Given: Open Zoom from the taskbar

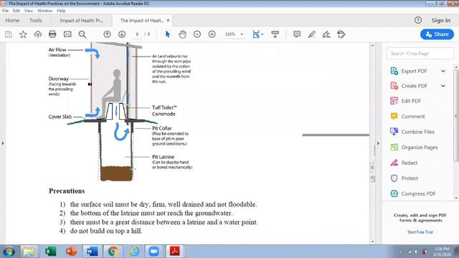Looking at the screenshot, I should [x=154, y=252].
